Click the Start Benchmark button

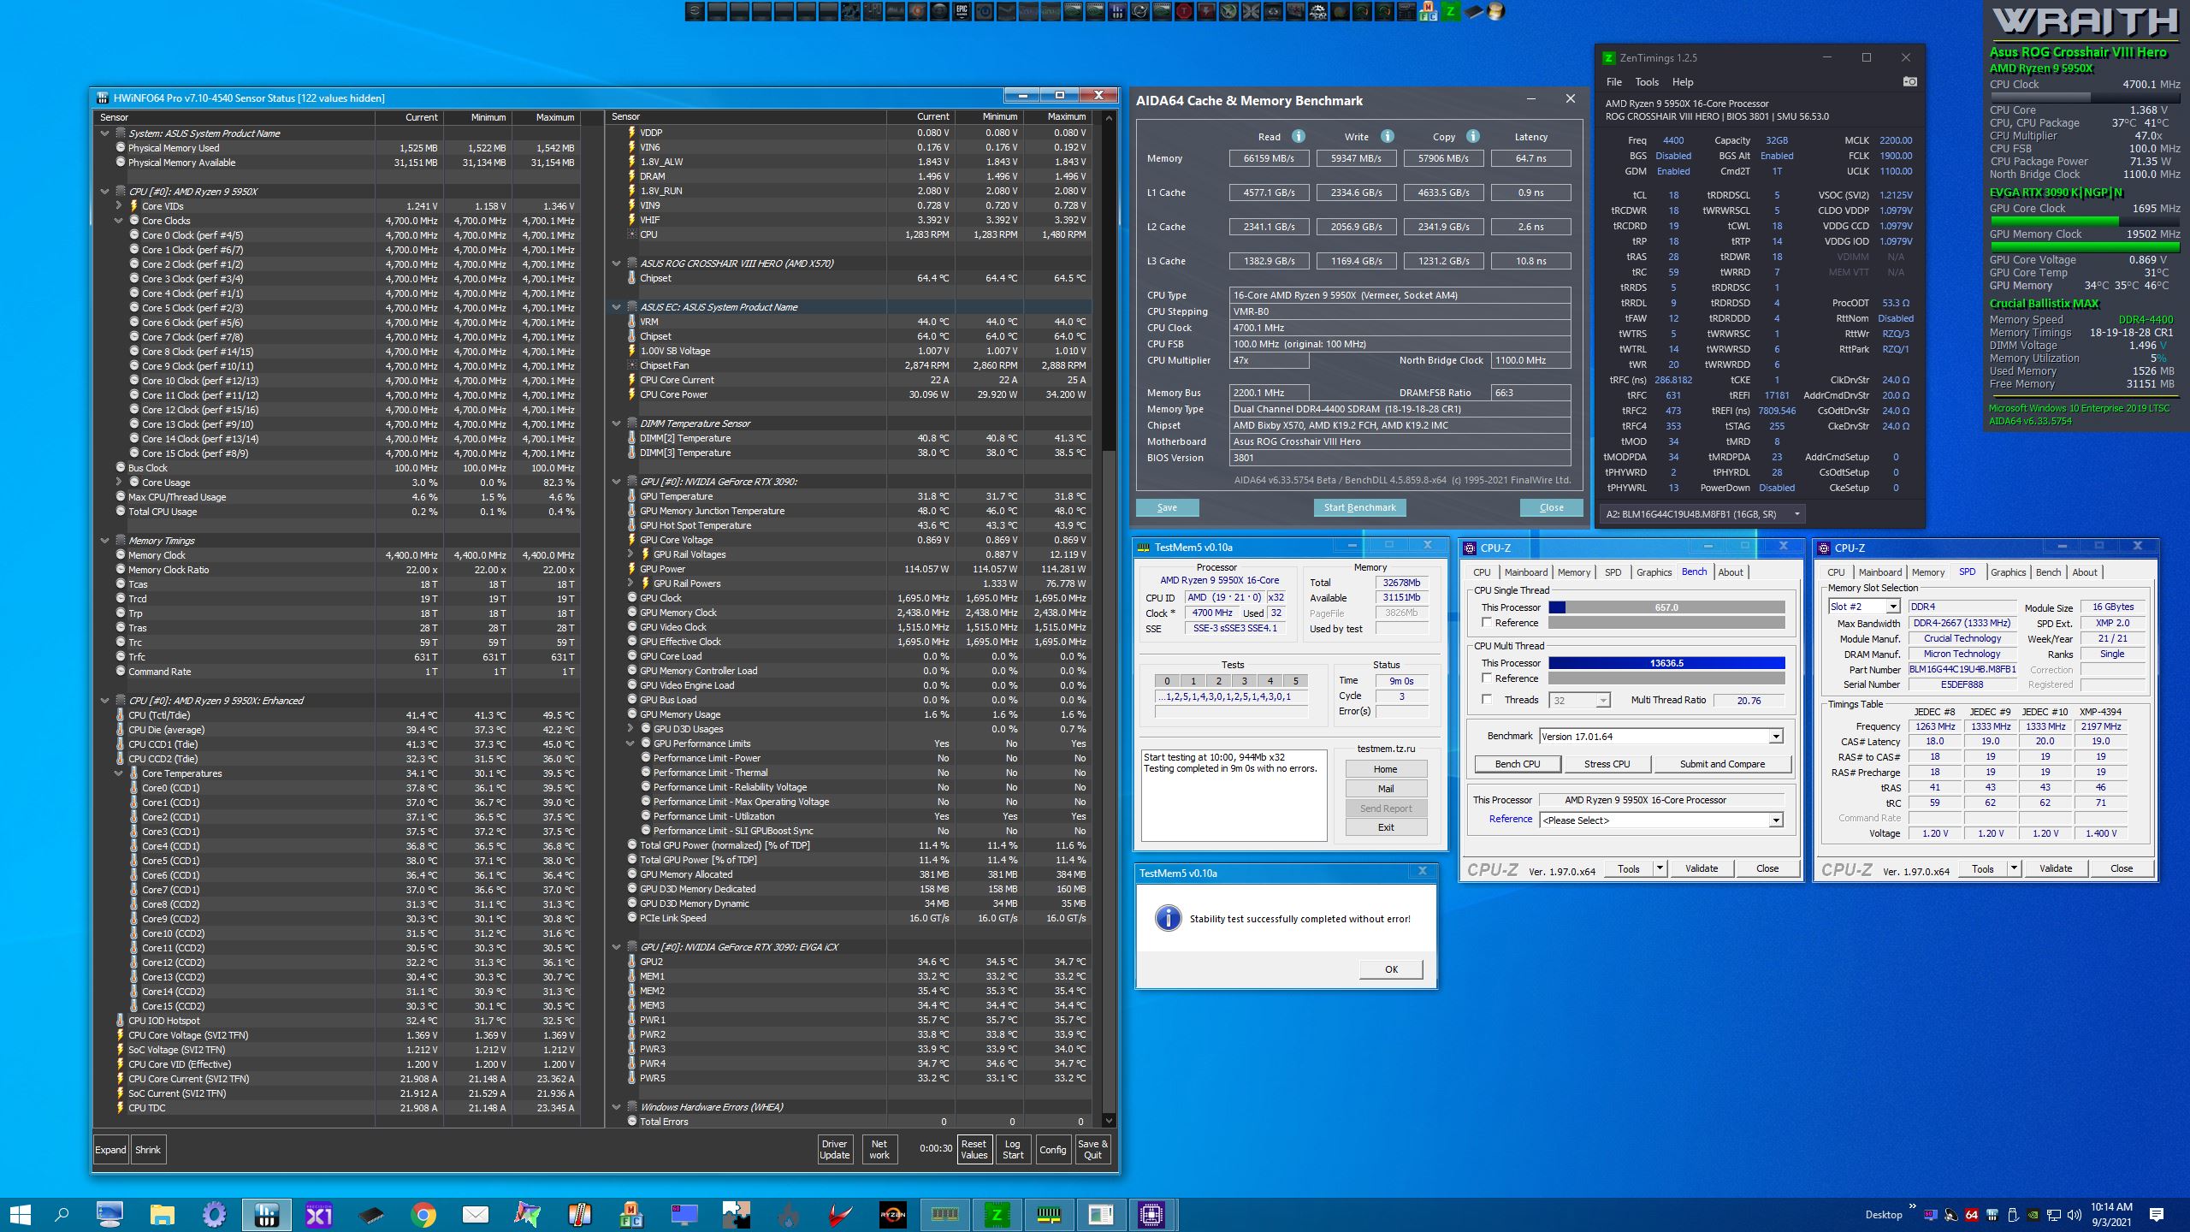click(1358, 507)
